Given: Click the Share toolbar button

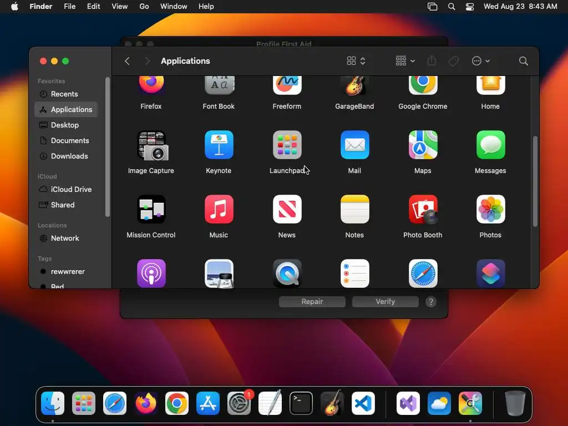Looking at the screenshot, I should (432, 61).
